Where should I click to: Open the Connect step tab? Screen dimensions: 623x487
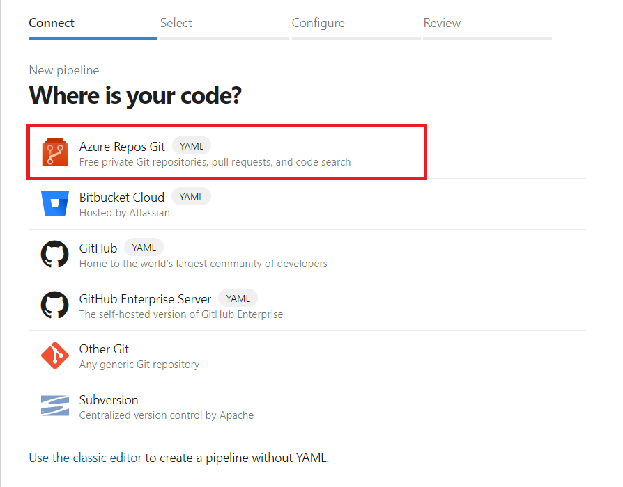pos(52,23)
